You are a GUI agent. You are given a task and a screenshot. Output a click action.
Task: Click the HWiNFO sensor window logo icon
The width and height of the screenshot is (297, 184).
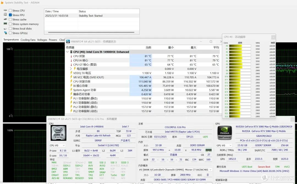tap(68, 41)
